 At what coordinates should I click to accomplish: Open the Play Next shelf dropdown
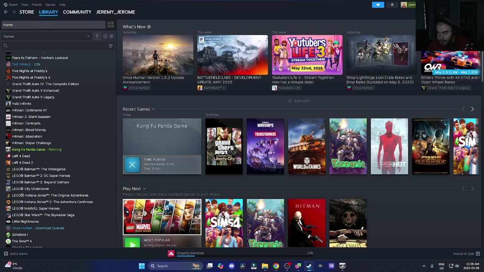[x=144, y=189]
